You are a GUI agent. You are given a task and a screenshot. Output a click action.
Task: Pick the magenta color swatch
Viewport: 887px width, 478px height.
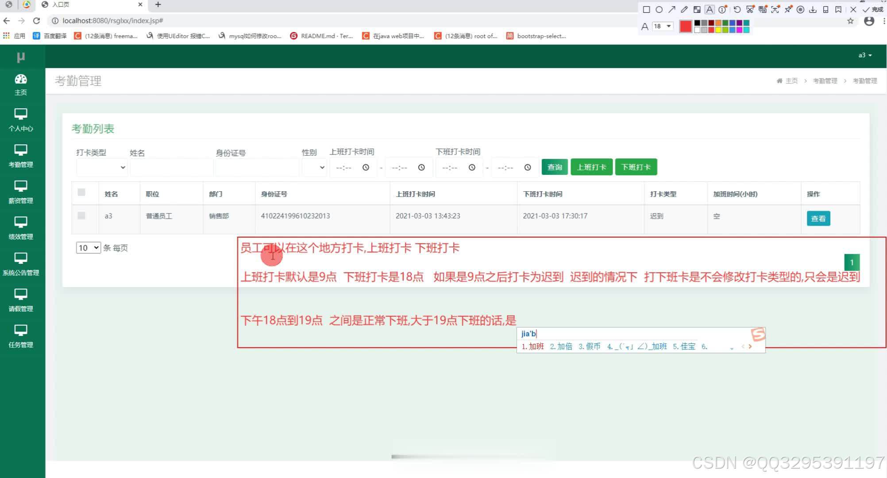(739, 30)
